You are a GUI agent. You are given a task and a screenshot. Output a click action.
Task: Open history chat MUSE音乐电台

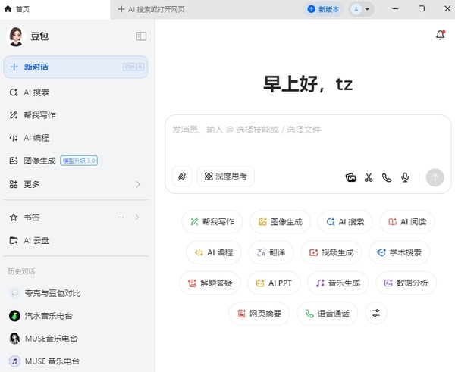(76, 339)
